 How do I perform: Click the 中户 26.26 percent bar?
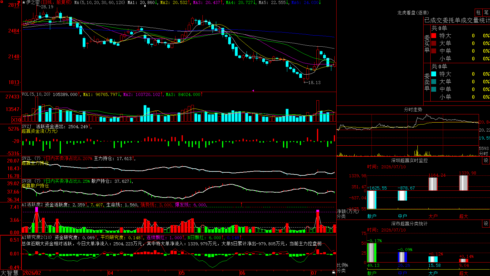tap(402, 257)
